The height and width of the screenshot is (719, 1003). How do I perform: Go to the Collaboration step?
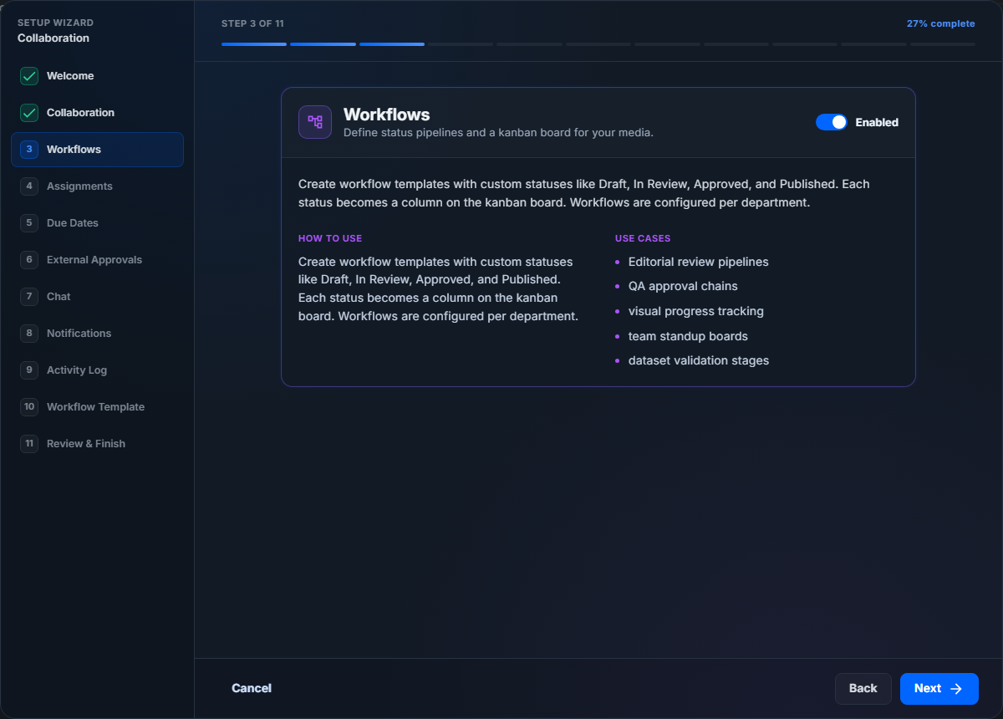[97, 113]
